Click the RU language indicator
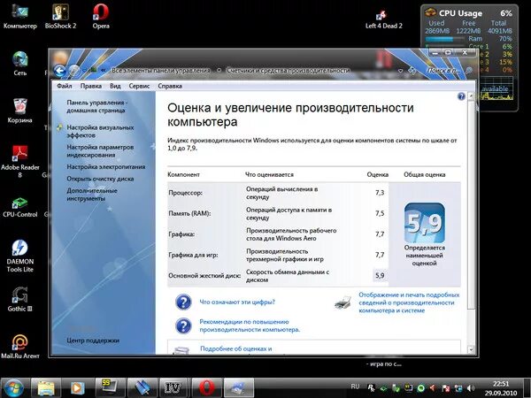The width and height of the screenshot is (531, 398). 355,387
